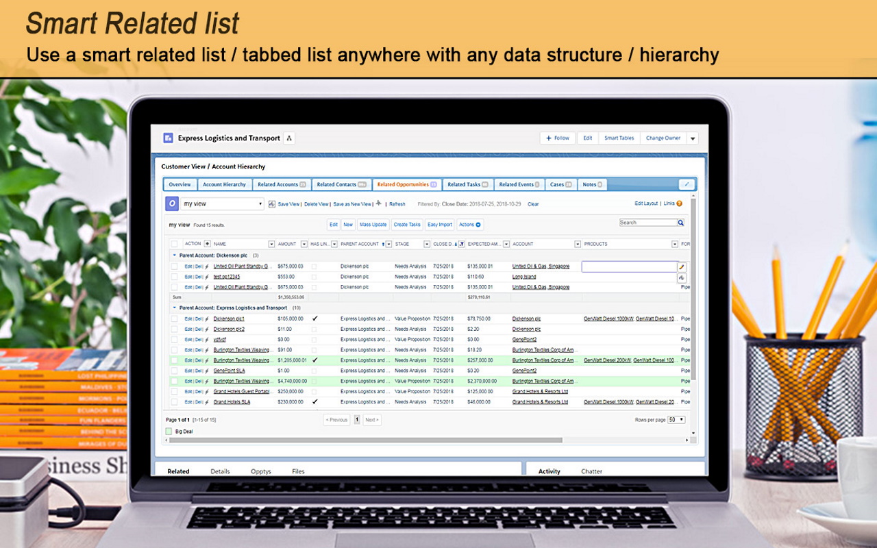Screen dimensions: 877x548
Task: Click the Big Deal color legend swatch
Action: click(169, 432)
